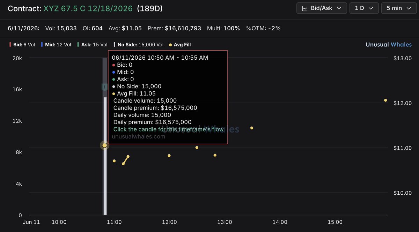The height and width of the screenshot is (232, 419).
Task: Click the unusualwhales.com text in tooltip
Action: 139,137
